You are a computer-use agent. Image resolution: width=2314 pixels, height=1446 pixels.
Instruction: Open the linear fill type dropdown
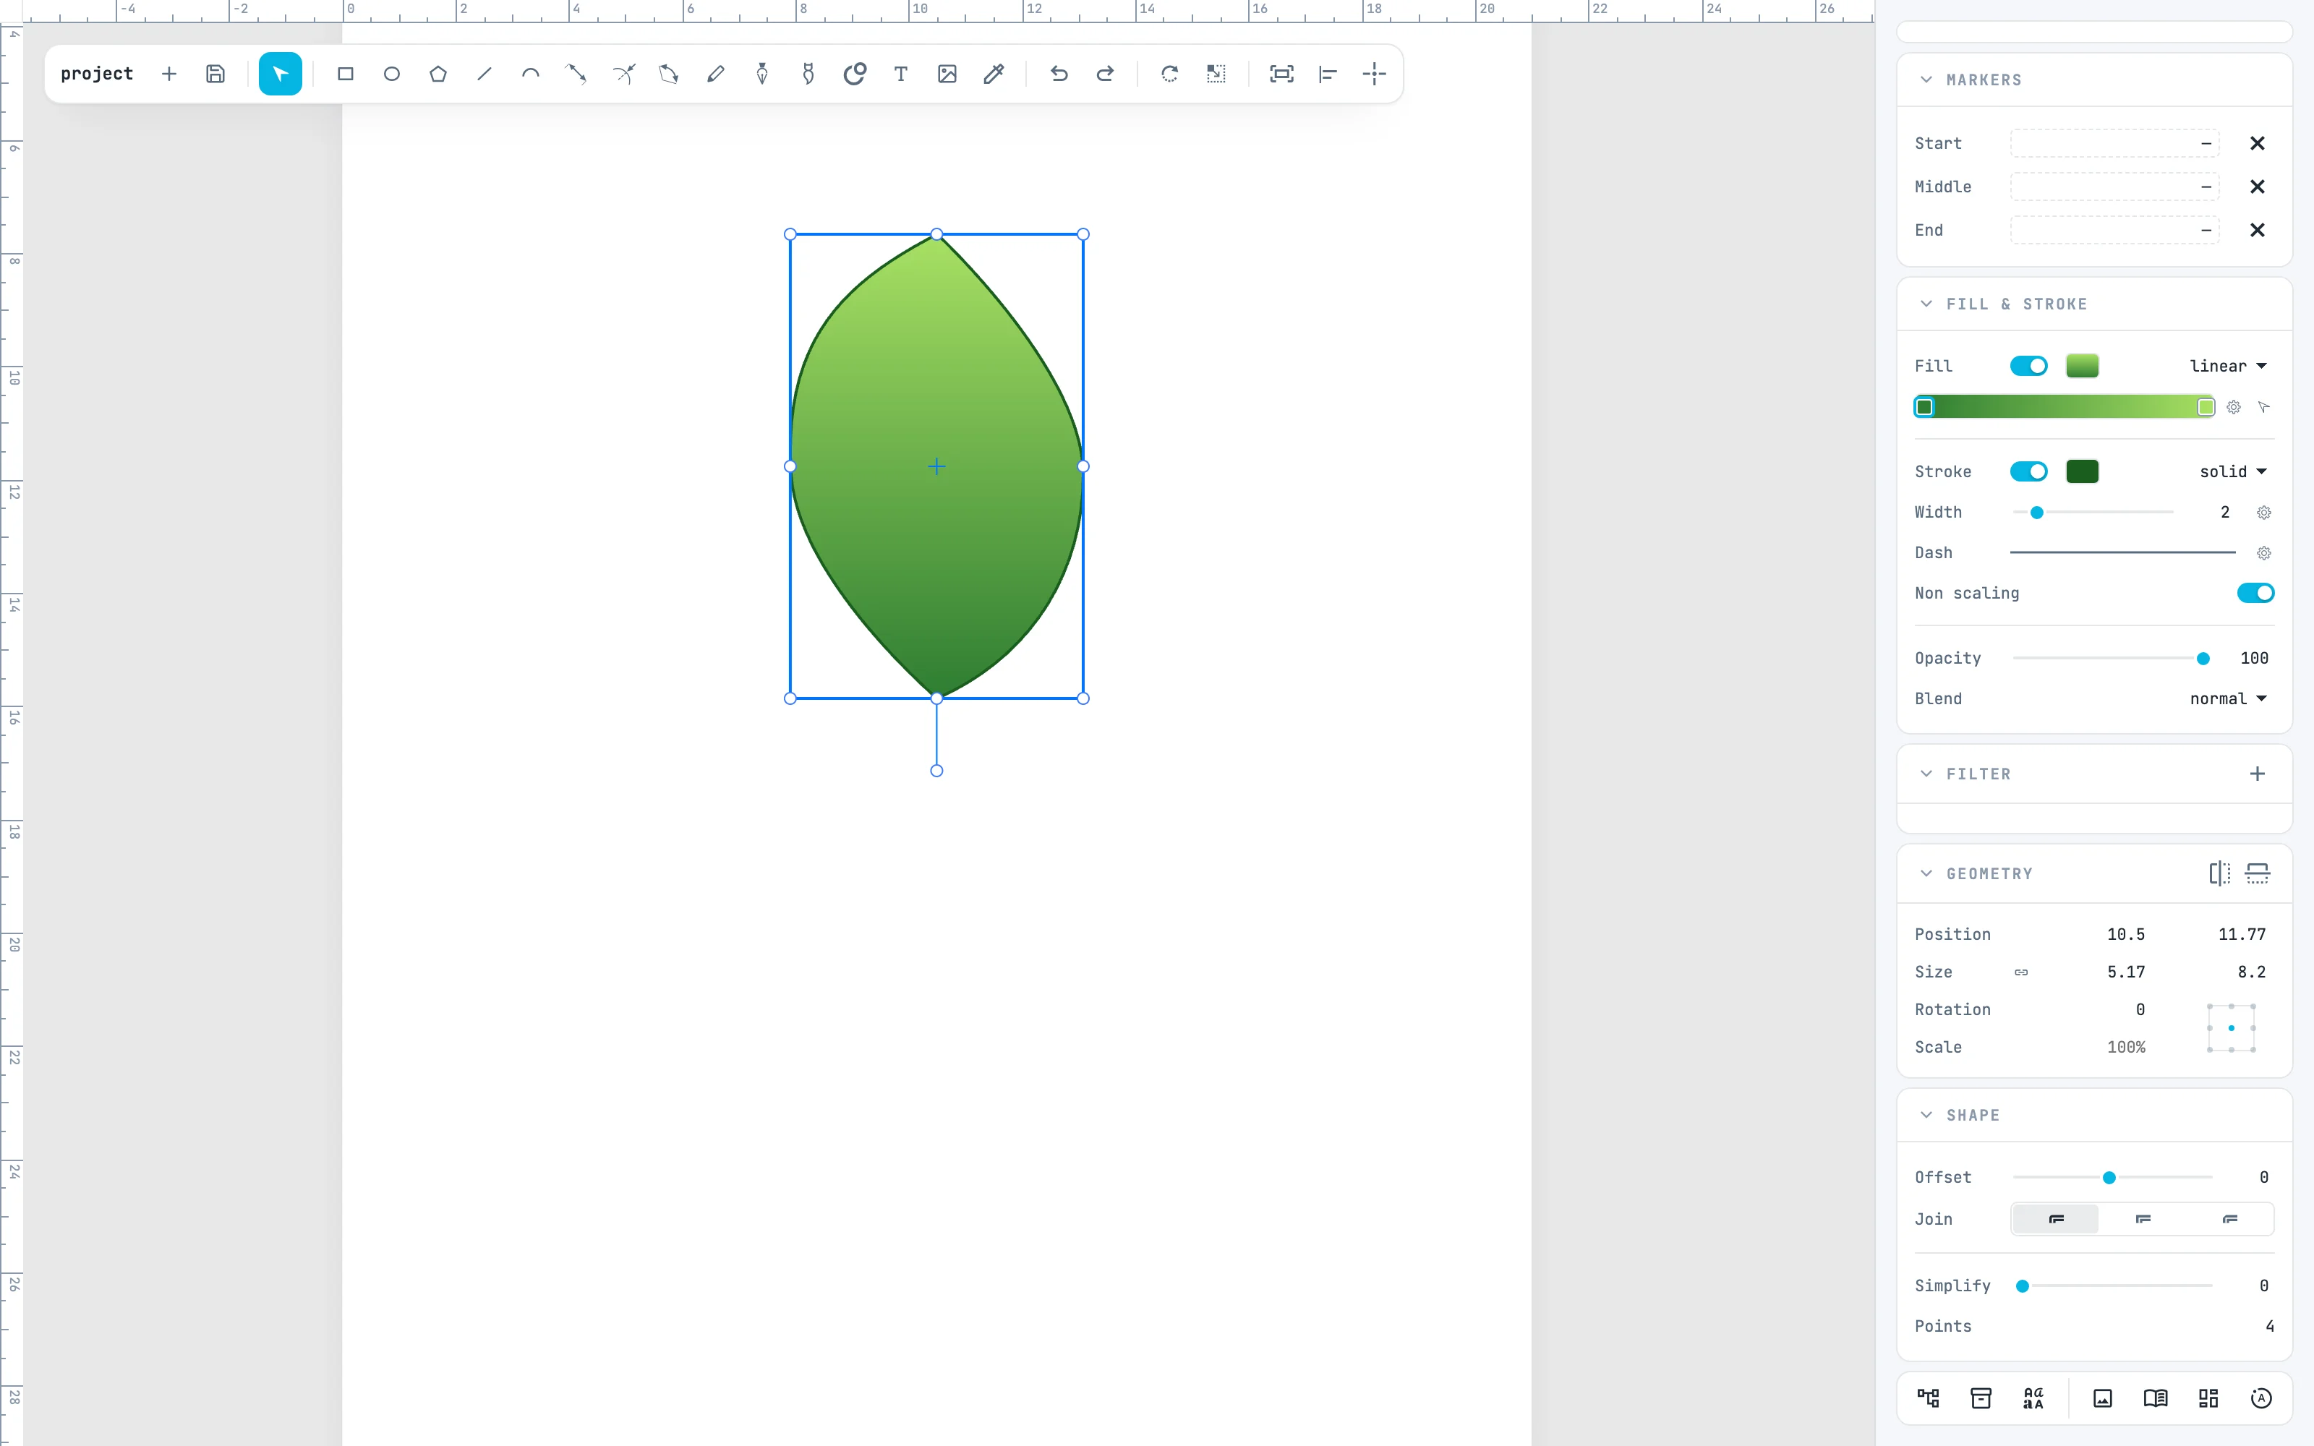2228,367
